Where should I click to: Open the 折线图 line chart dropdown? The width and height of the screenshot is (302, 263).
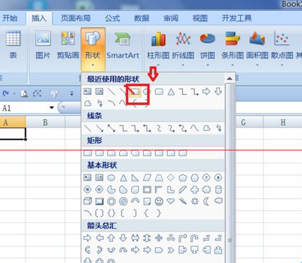coord(183,49)
